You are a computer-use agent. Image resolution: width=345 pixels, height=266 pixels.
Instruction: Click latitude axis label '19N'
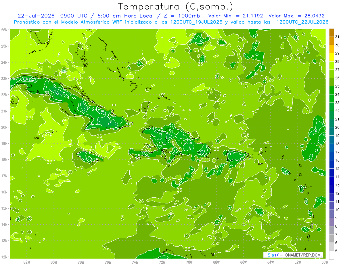tap(5, 143)
